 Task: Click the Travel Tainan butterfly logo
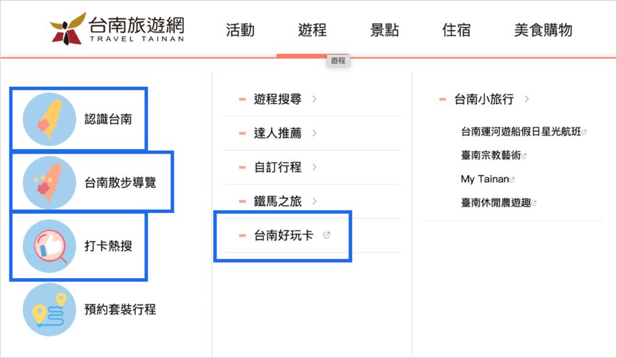click(x=68, y=28)
